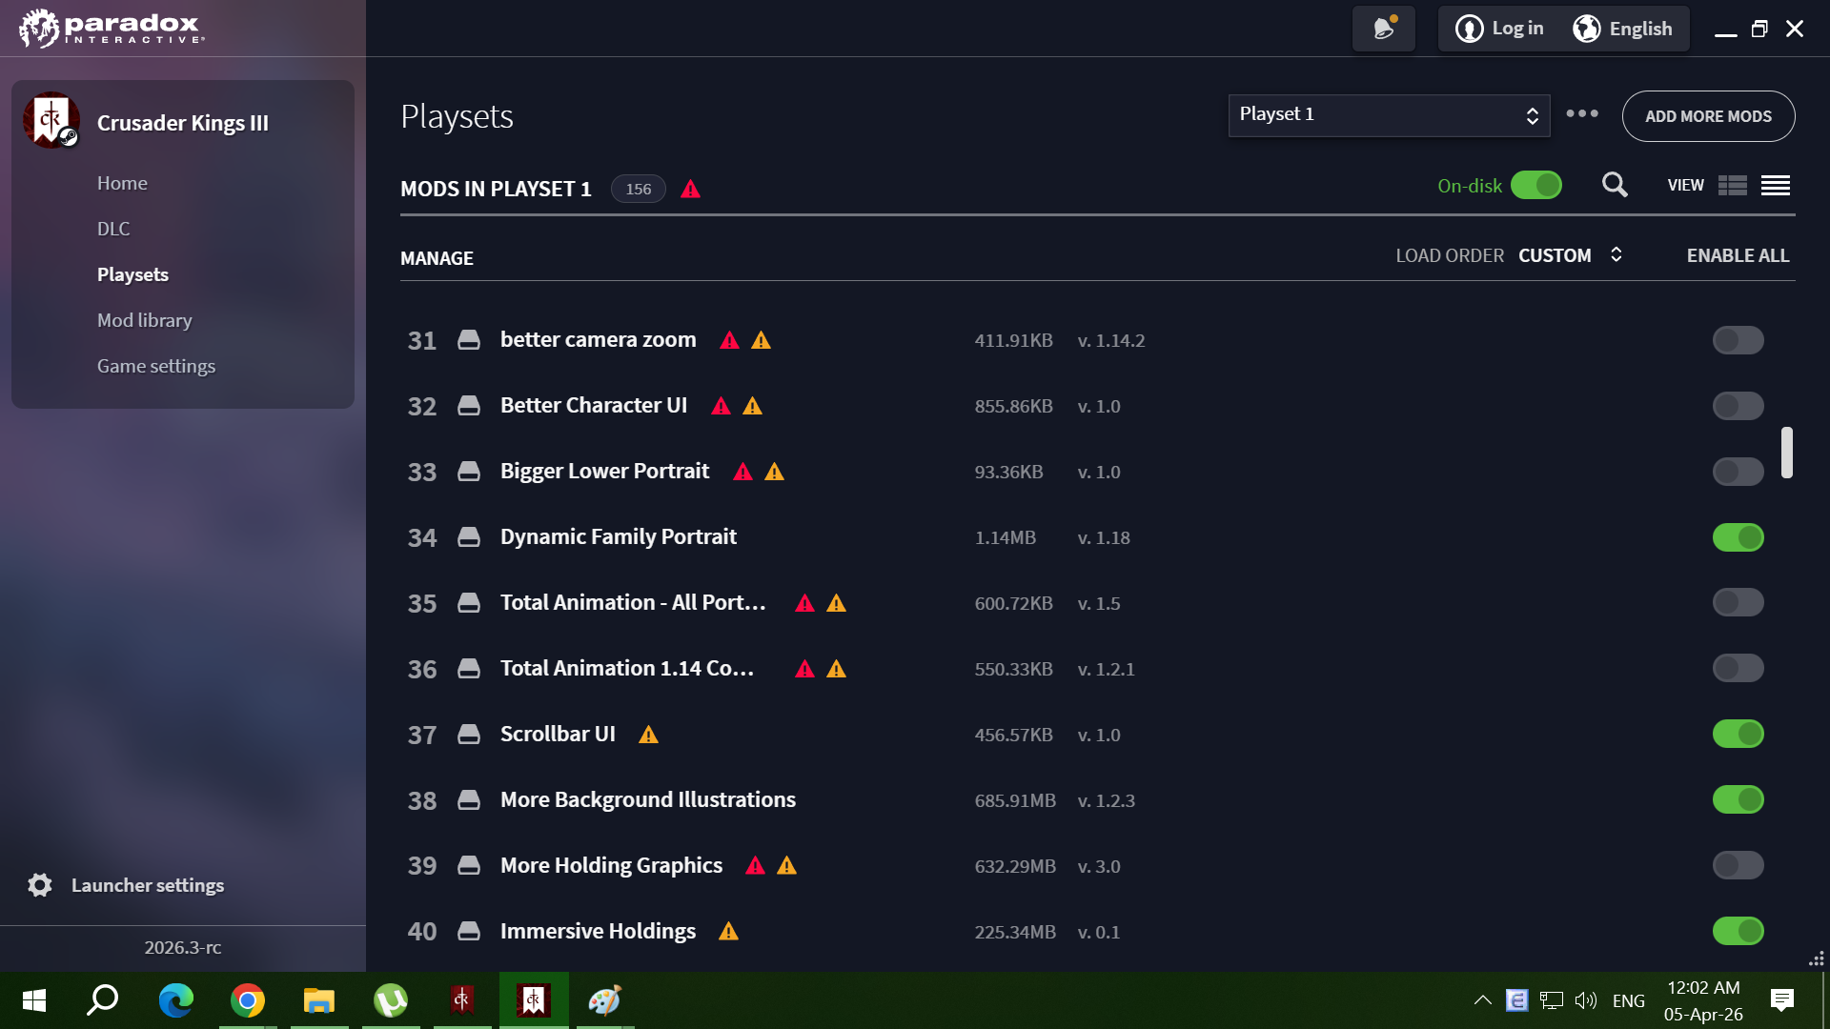
Task: Change language via the English button
Action: (x=1622, y=29)
